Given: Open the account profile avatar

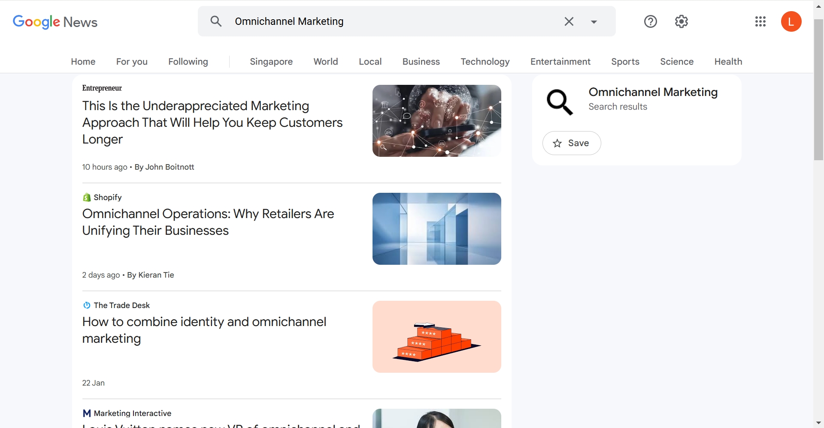Looking at the screenshot, I should 791,21.
